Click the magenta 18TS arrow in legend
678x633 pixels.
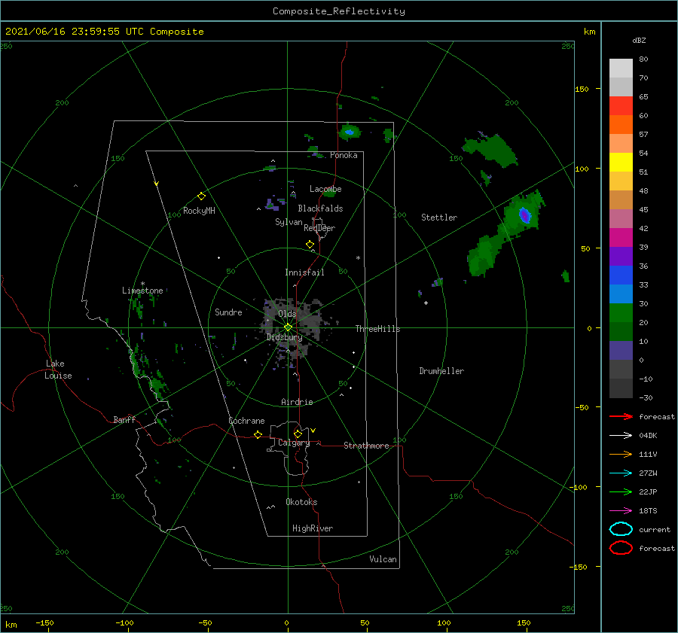(621, 511)
